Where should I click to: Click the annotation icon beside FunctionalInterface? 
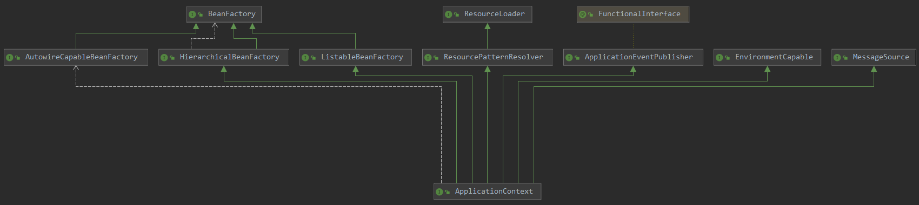coord(583,15)
